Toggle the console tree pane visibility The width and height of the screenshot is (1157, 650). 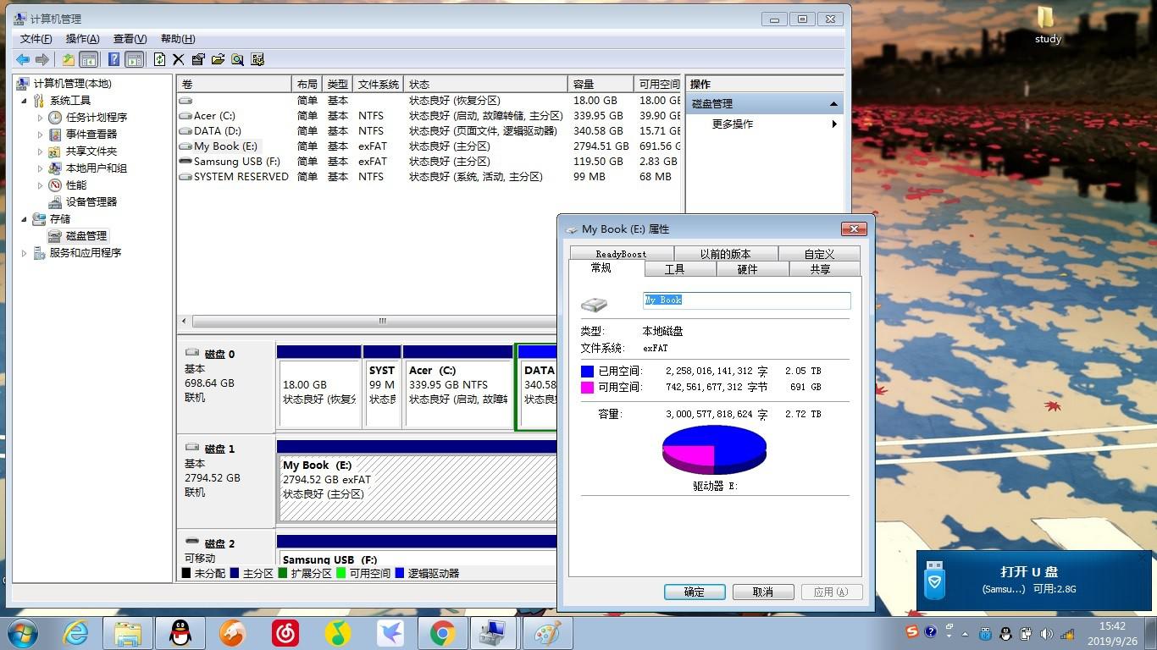pyautogui.click(x=90, y=59)
